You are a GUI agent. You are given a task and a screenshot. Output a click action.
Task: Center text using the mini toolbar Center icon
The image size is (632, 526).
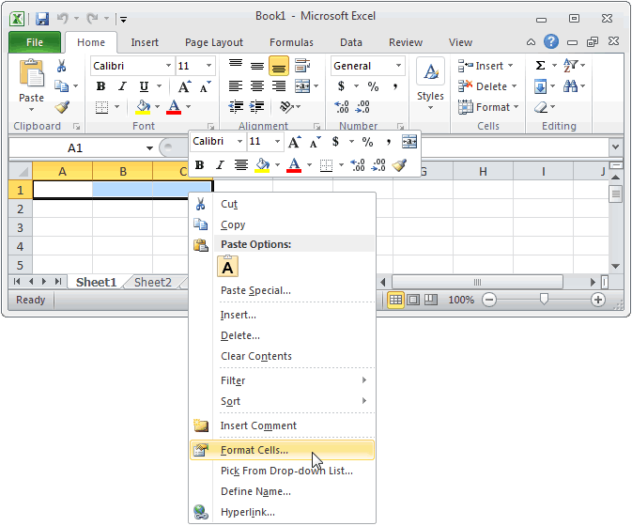pos(241,165)
